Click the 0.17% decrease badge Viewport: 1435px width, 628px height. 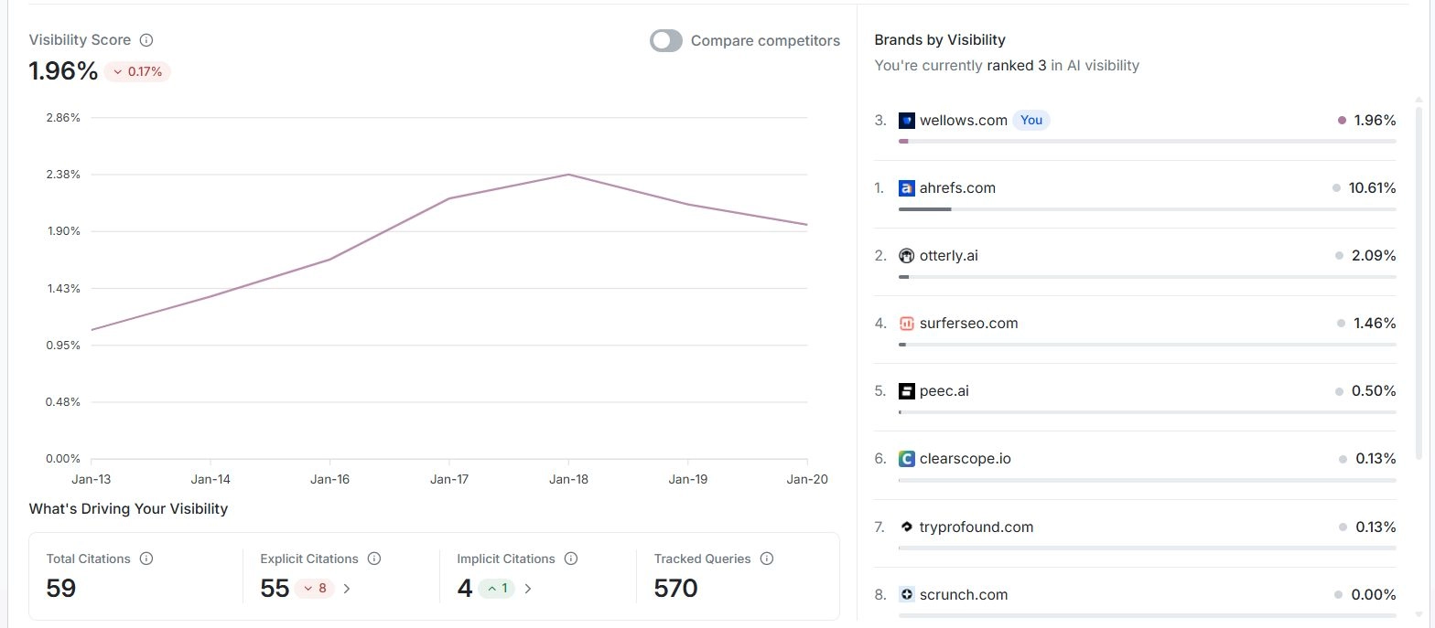coord(137,71)
